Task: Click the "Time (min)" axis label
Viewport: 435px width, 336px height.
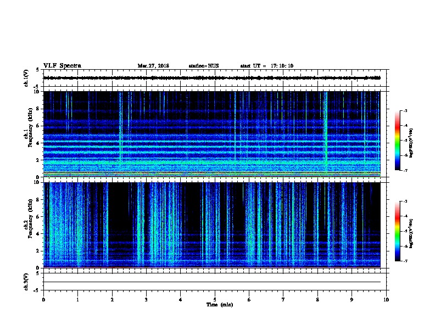Action: tap(220, 305)
